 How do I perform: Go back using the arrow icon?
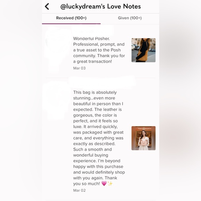47,6
